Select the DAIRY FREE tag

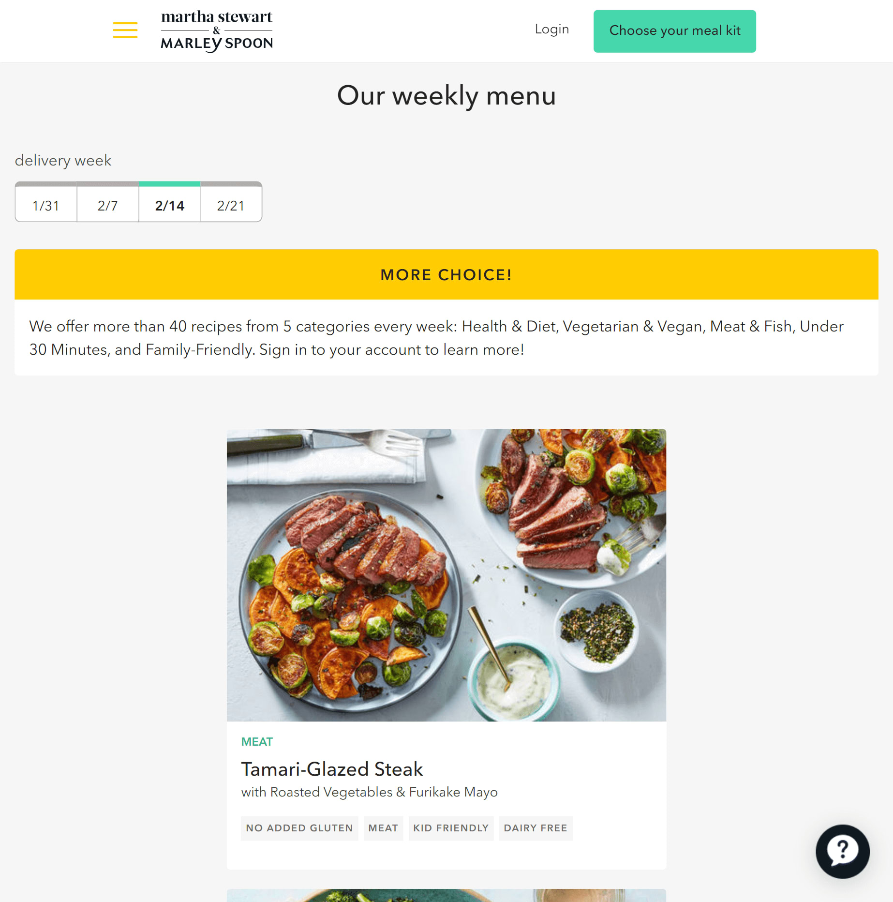tap(536, 828)
